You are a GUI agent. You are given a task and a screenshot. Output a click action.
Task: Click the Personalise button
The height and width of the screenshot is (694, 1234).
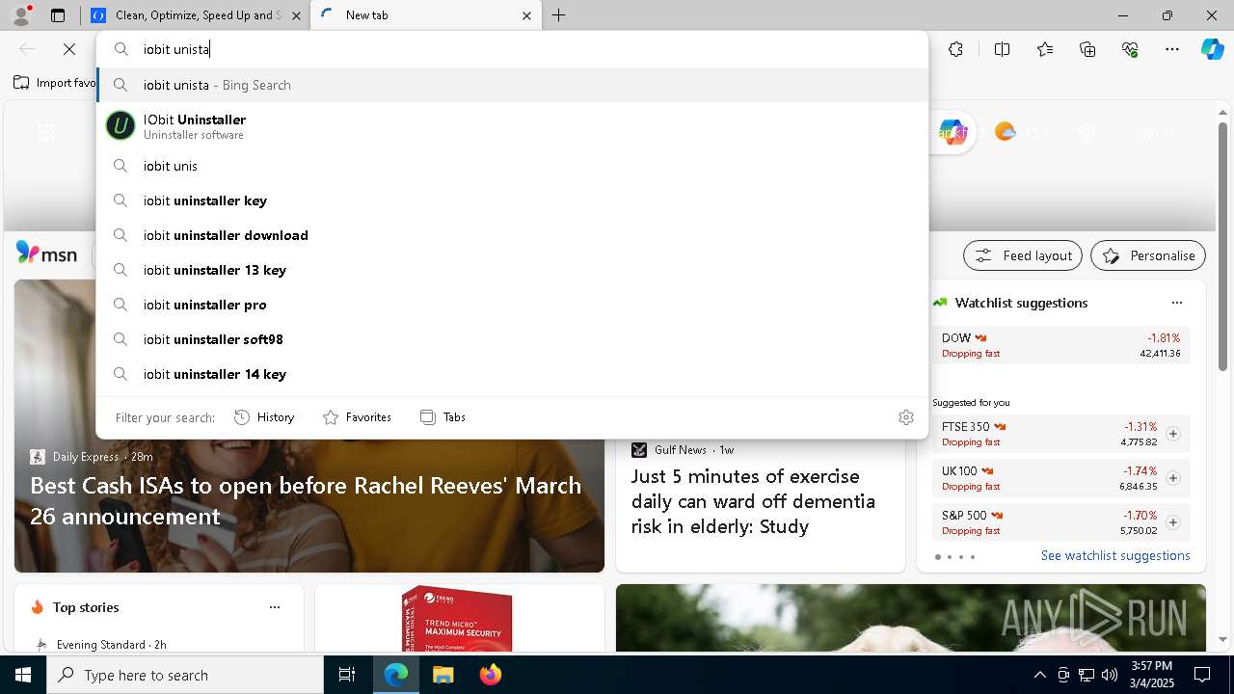[x=1148, y=255]
